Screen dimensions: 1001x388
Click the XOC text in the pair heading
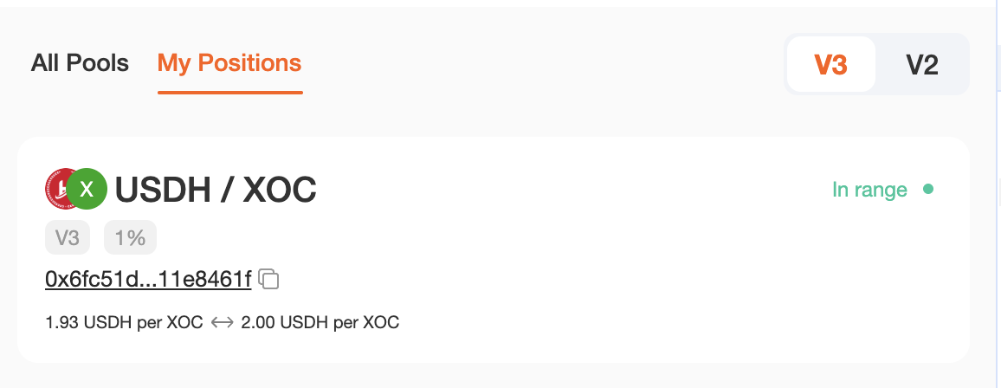[281, 190]
